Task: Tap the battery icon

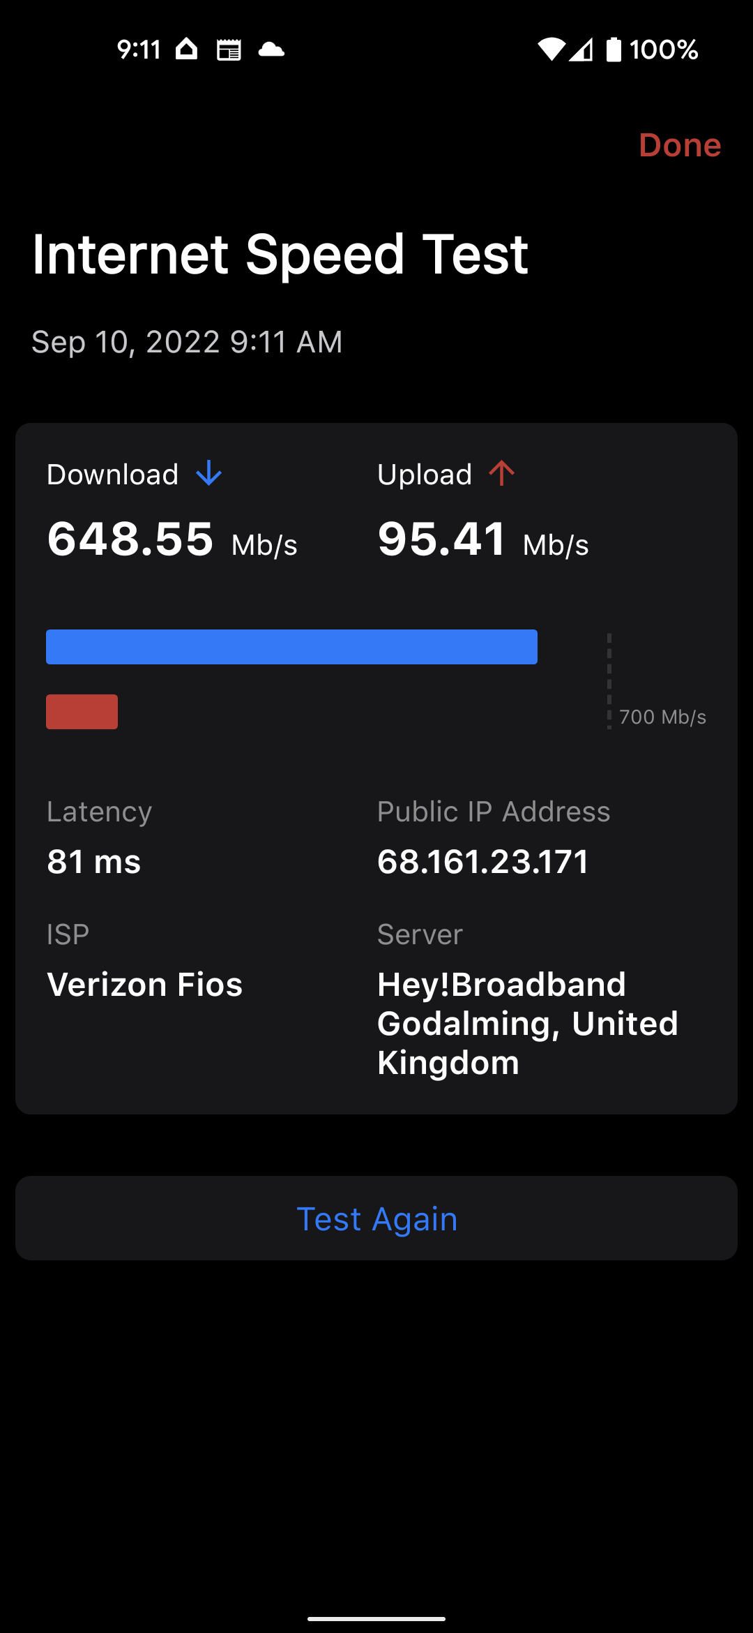Action: click(x=614, y=50)
